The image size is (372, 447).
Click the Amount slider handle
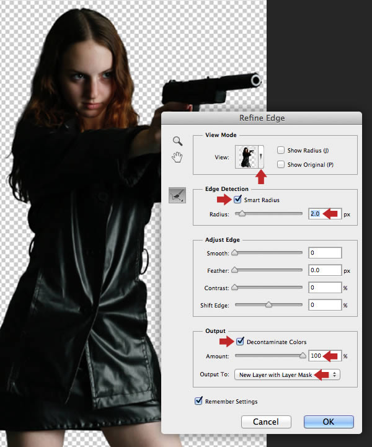point(303,355)
